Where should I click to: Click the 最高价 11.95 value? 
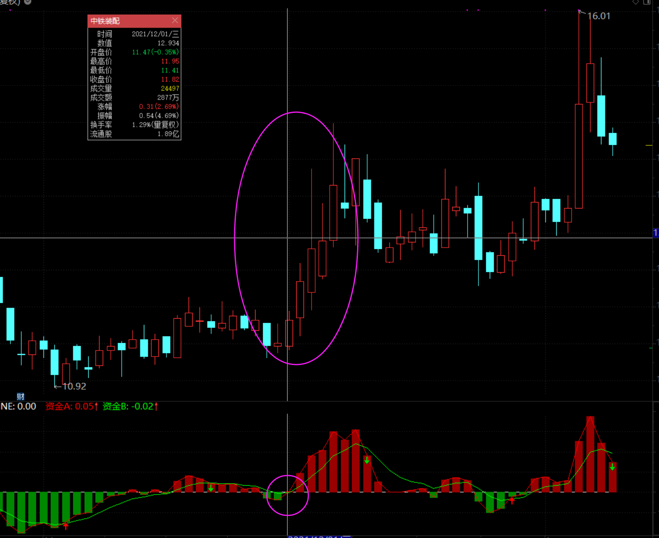point(170,61)
